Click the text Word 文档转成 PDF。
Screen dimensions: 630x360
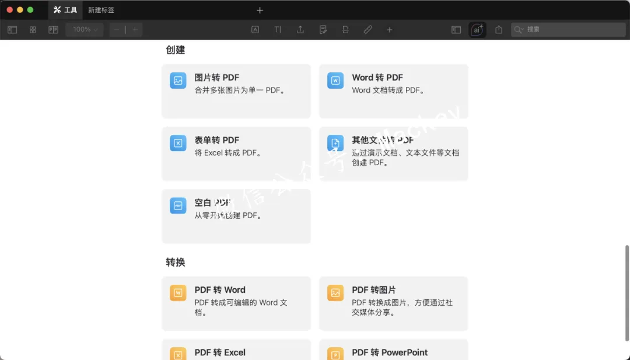(388, 90)
